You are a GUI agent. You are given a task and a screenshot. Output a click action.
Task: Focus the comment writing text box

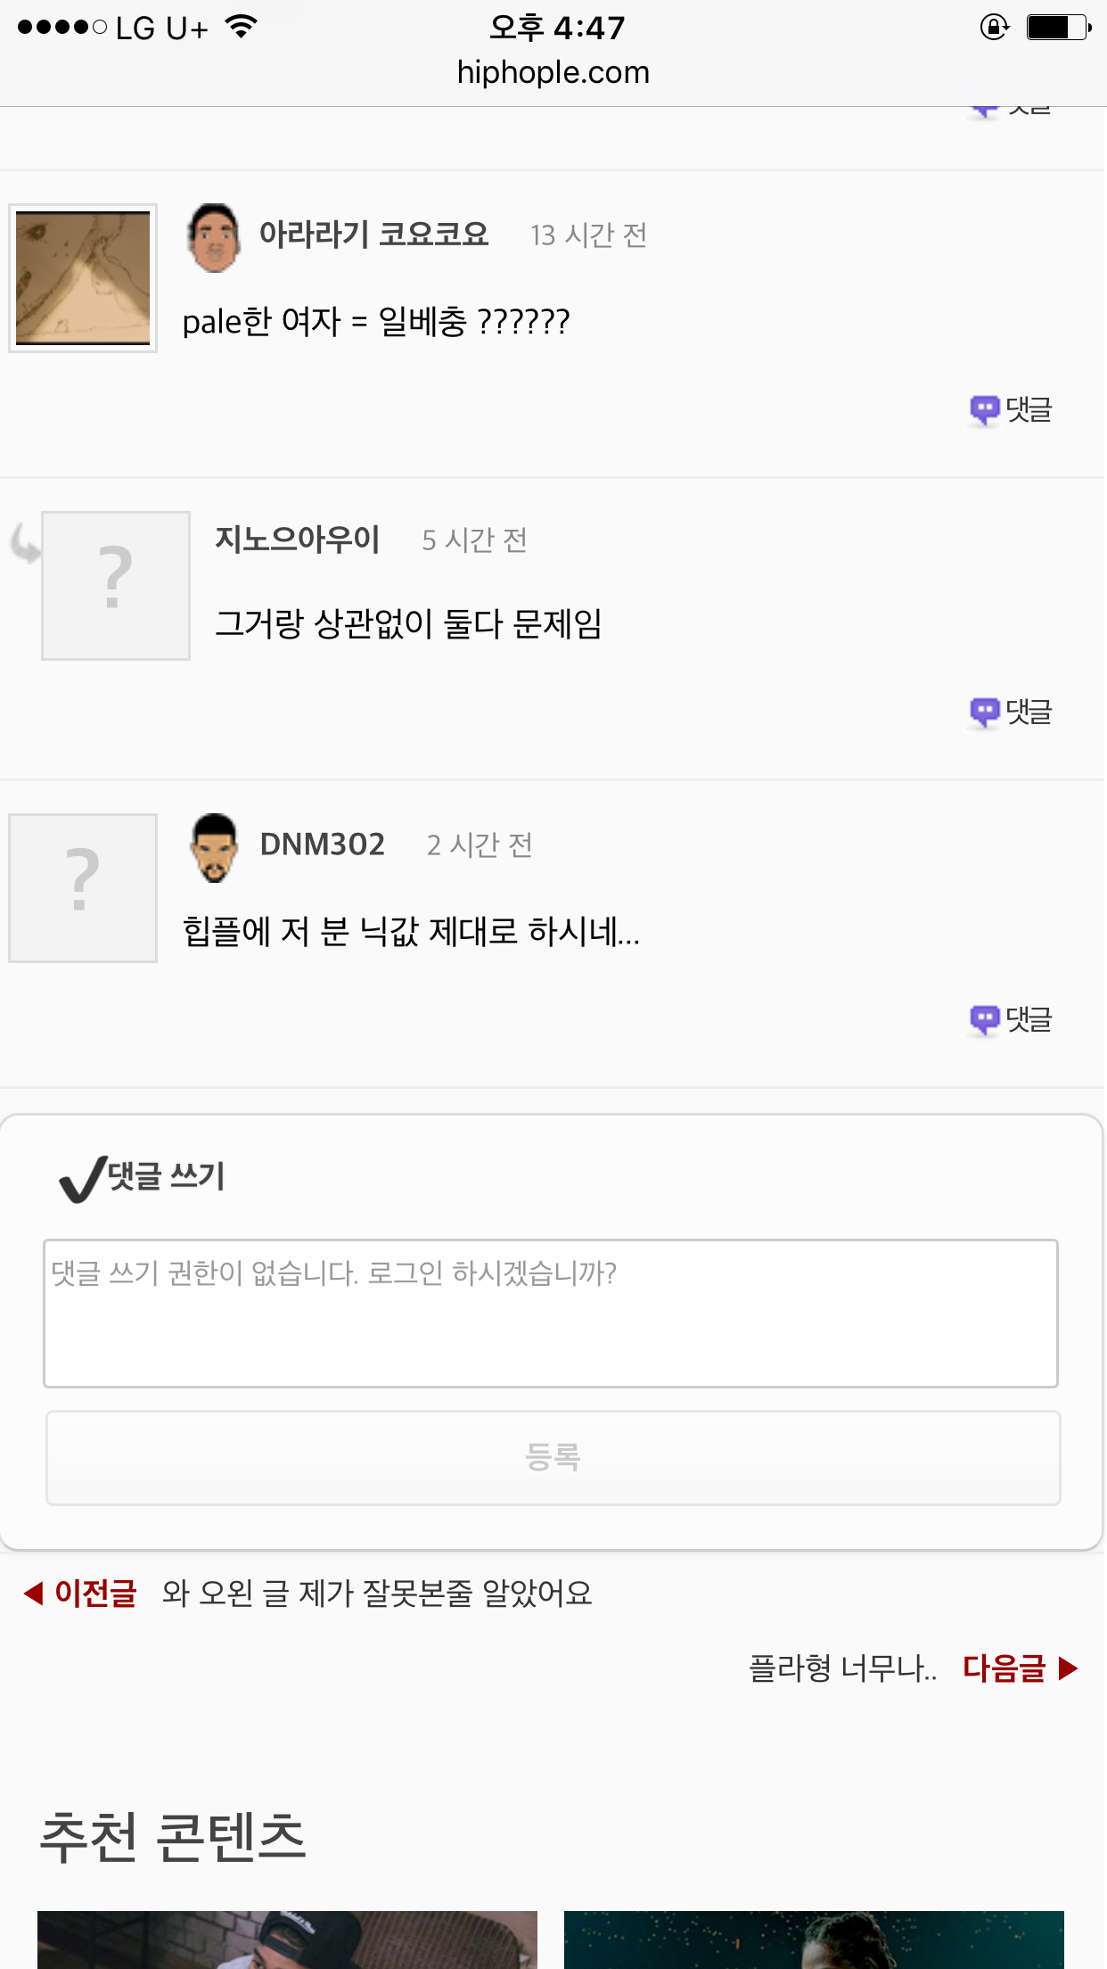pos(551,1313)
